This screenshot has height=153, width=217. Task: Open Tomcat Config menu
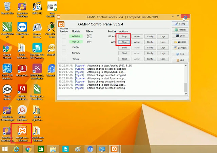150,59
